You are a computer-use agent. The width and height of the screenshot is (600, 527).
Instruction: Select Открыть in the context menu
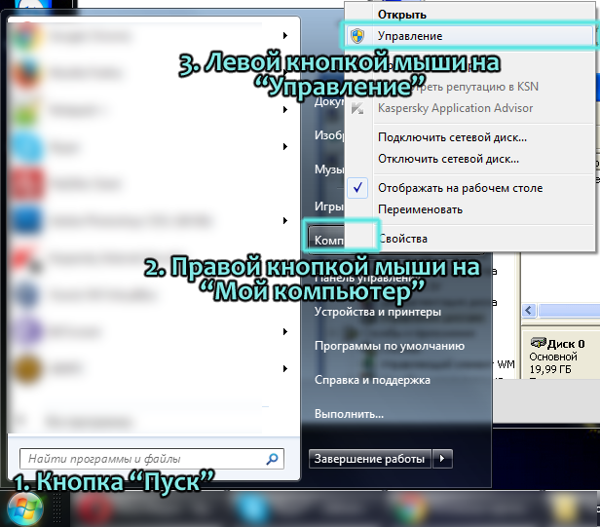(402, 15)
